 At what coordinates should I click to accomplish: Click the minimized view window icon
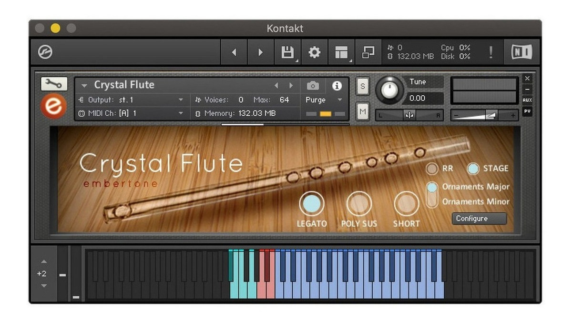(368, 52)
